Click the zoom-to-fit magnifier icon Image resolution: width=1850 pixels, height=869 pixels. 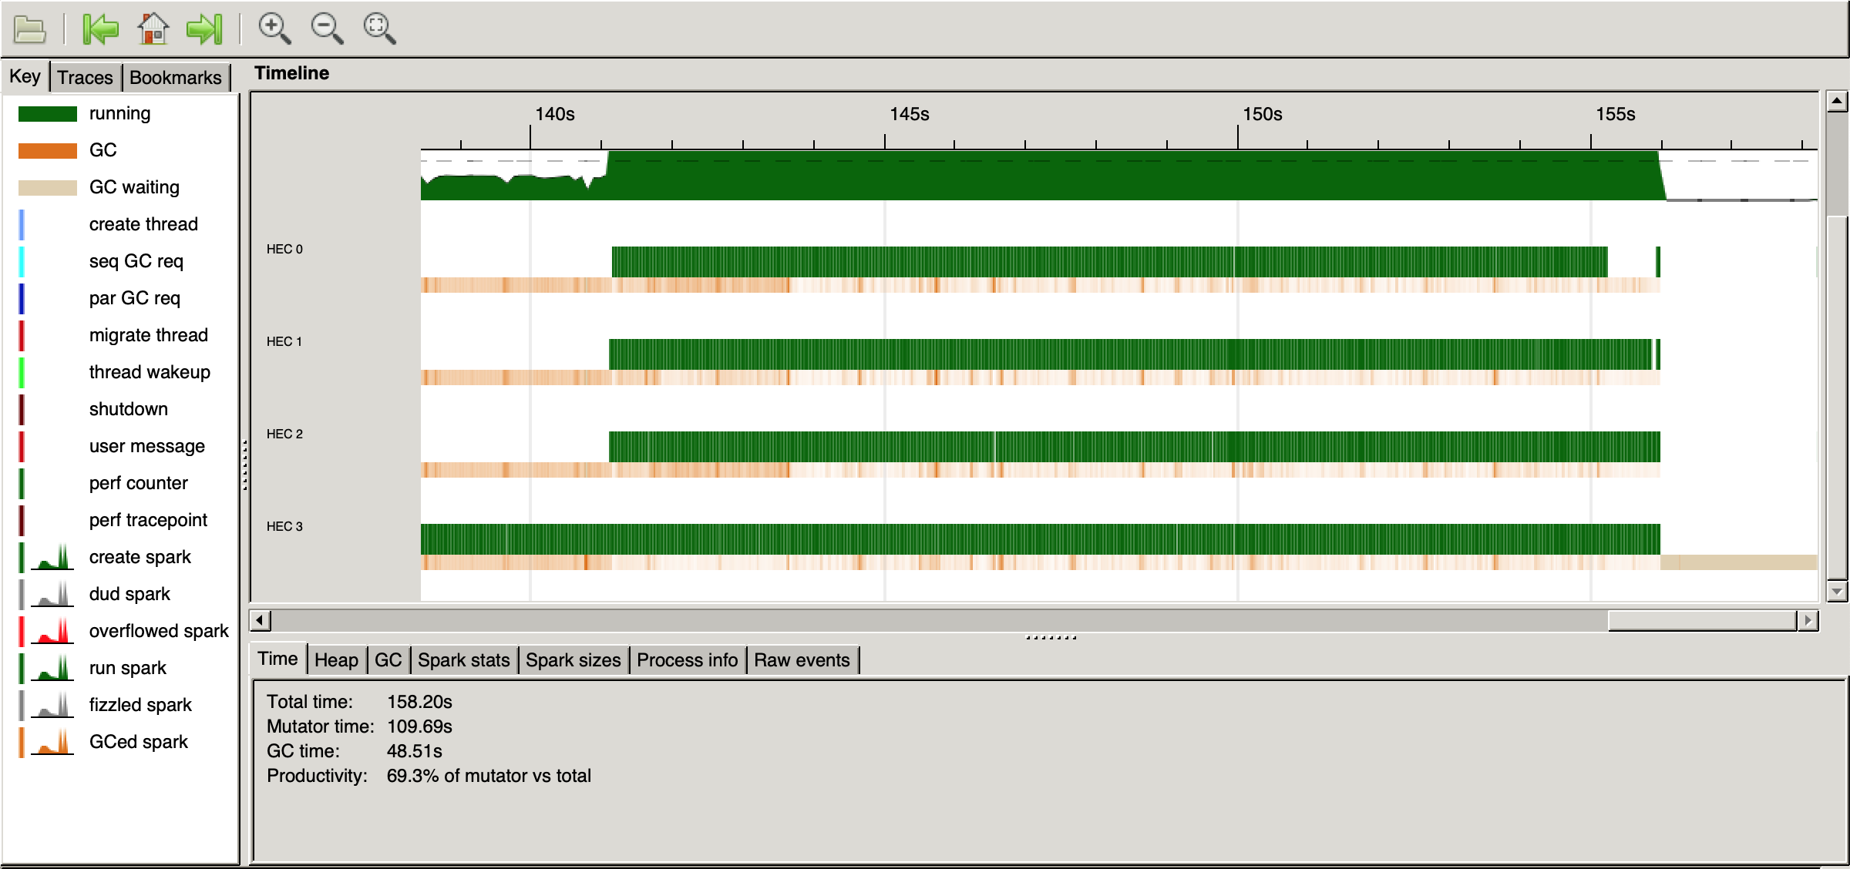coord(379,29)
